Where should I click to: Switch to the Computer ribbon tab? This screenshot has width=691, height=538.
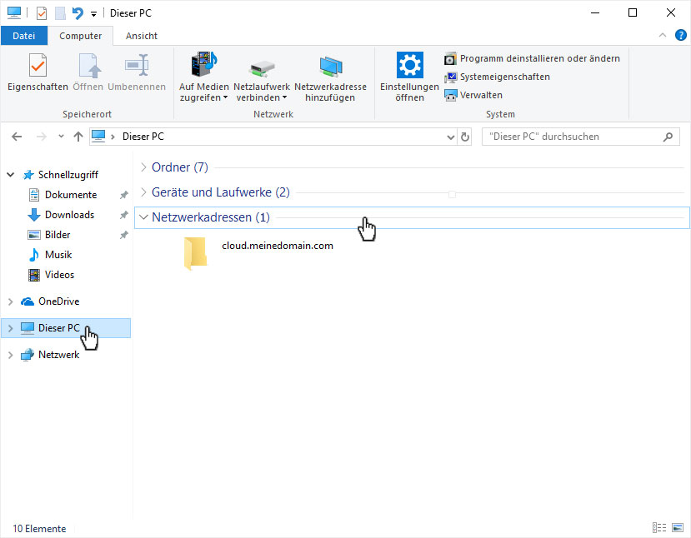pyautogui.click(x=80, y=36)
